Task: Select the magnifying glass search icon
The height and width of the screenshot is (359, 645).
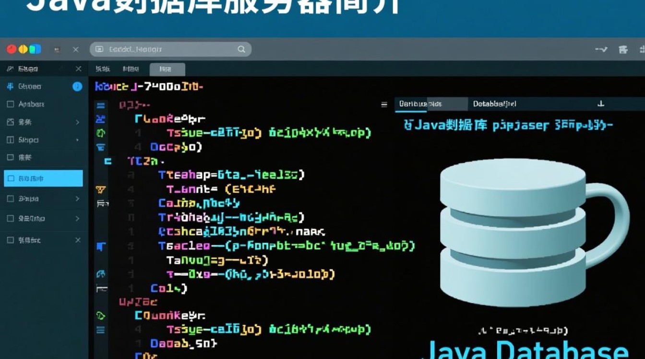Action: [241, 49]
